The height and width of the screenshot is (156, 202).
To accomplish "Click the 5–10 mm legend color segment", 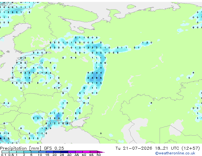I will point(35,152).
